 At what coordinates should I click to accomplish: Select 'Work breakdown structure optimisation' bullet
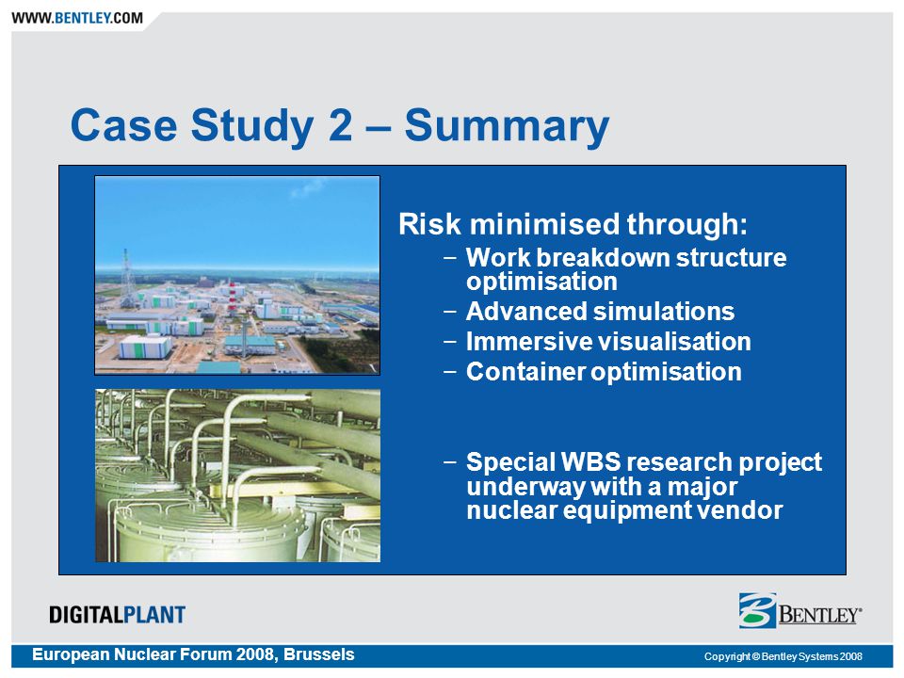click(x=626, y=269)
